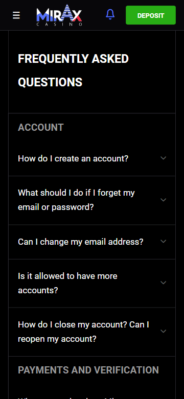Open the 'How do I close my account?' question text

point(83,332)
